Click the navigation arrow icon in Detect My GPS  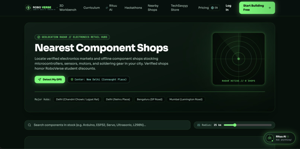[x=39, y=79]
